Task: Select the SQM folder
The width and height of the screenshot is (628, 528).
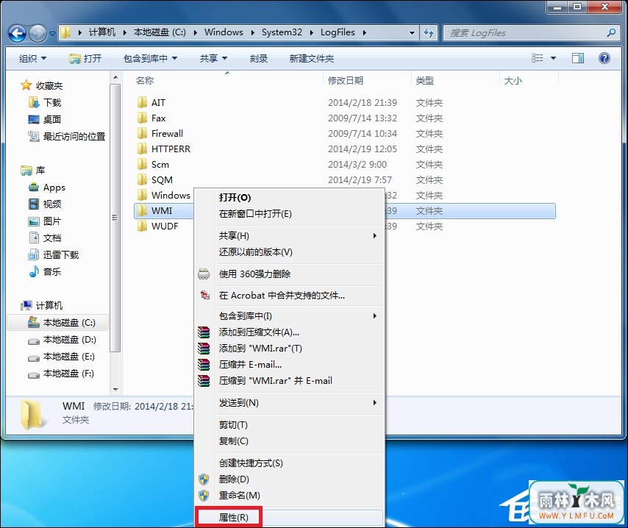Action: (155, 180)
